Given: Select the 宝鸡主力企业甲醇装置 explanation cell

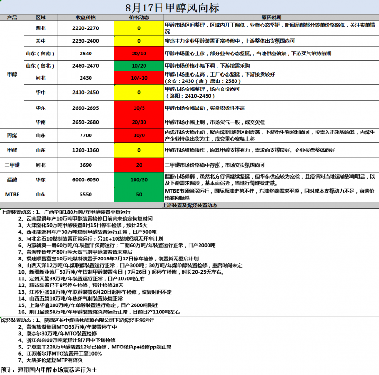Looking at the screenshot, I should pos(271,41).
